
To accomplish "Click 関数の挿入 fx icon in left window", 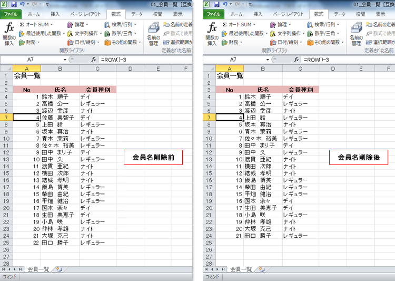I will 9,34.
